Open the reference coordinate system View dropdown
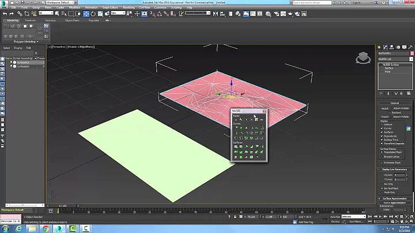This screenshot has width=415, height=233. [x=118, y=13]
